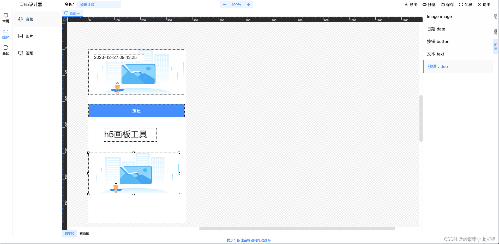Screen dimensions: 499x244
Task: Open the 高级 advanced components sidebar
Action: coord(6,50)
